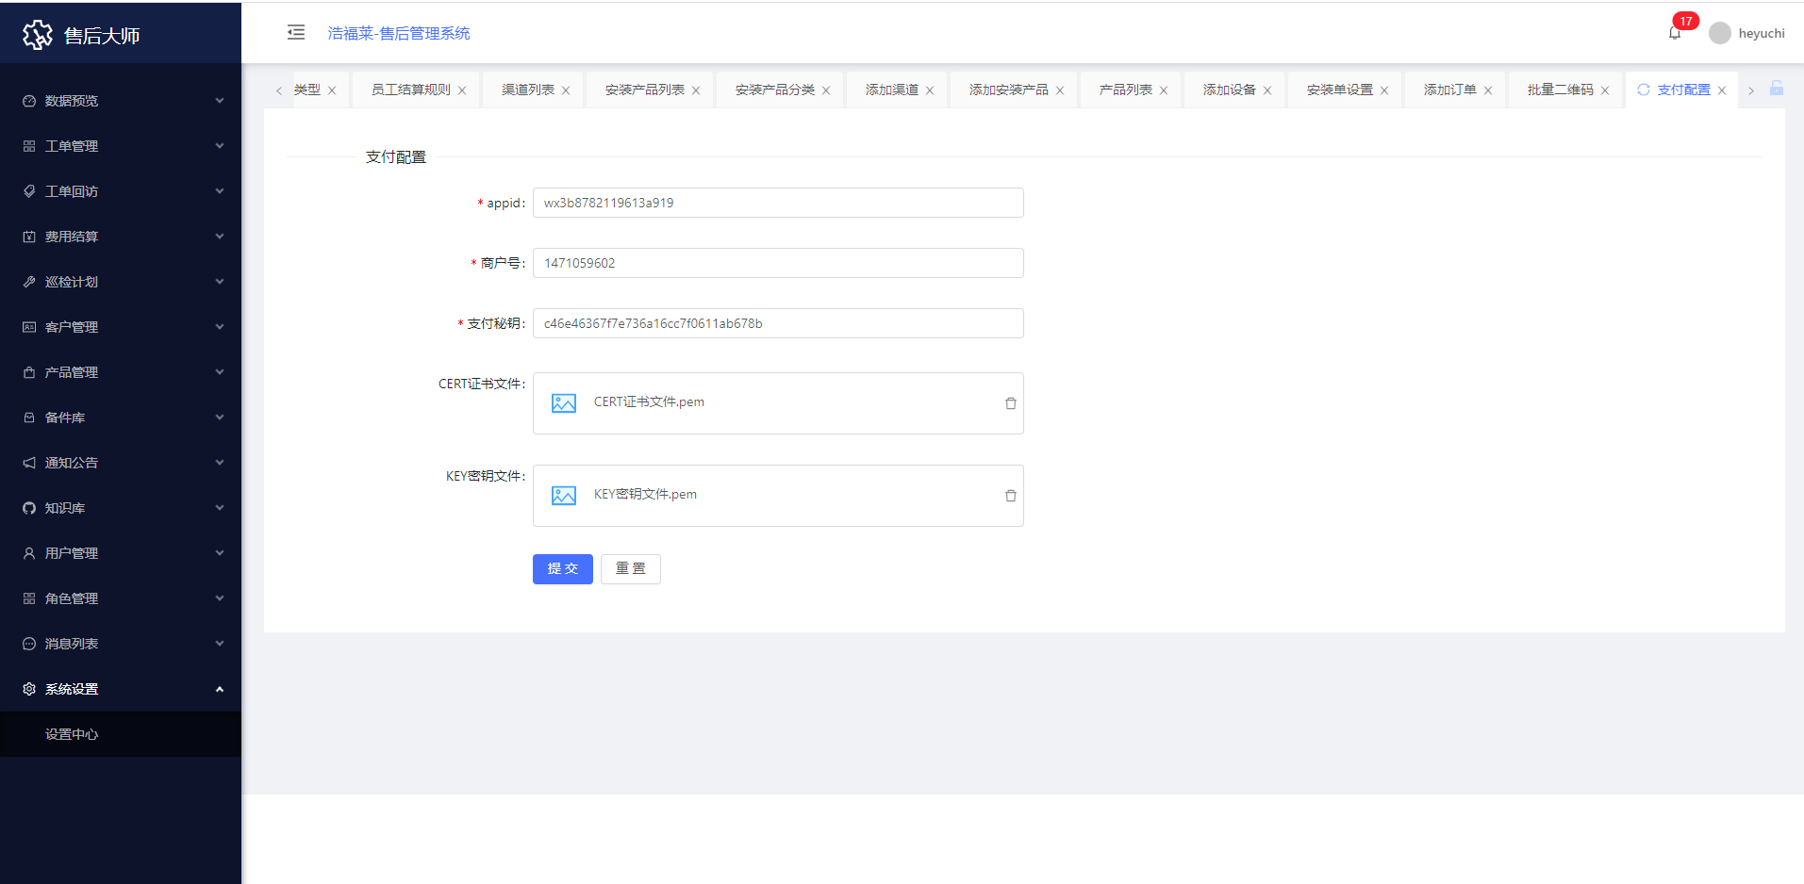Viewport: 1804px width, 884px height.
Task: Switch to the 产品列表 tab
Action: click(x=1125, y=90)
